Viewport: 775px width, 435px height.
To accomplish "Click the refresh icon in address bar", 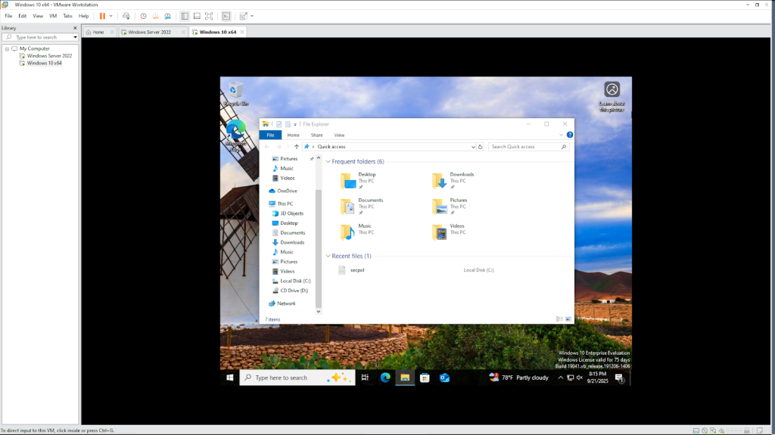I will pyautogui.click(x=481, y=147).
